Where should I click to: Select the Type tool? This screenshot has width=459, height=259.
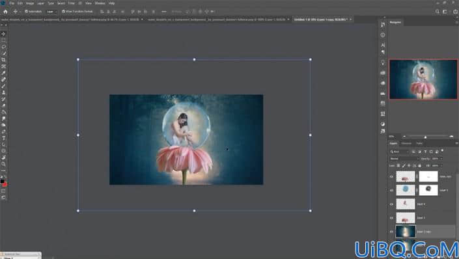coord(3,138)
